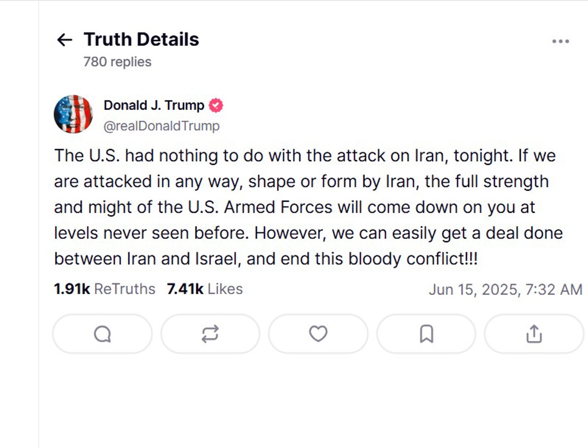
Task: Open the three-dot more options menu
Action: pyautogui.click(x=560, y=41)
